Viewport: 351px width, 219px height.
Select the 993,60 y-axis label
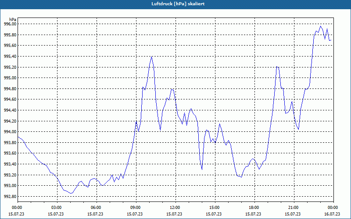(10, 153)
